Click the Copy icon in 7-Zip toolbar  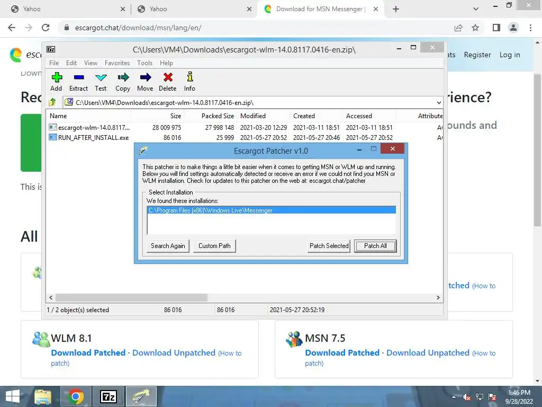pos(123,77)
